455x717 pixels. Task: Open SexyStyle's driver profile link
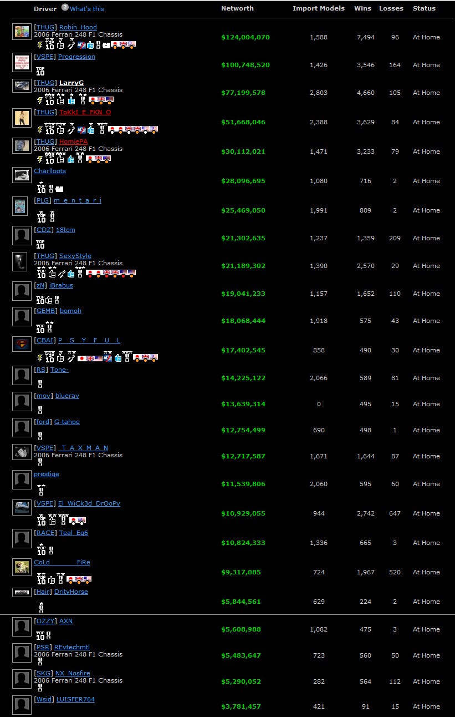click(75, 256)
